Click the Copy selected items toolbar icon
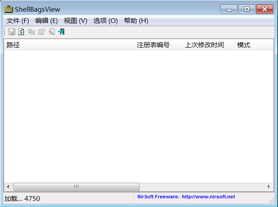The image size is (278, 207). (31, 32)
